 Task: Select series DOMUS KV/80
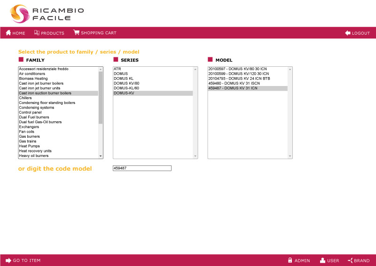click(153, 83)
